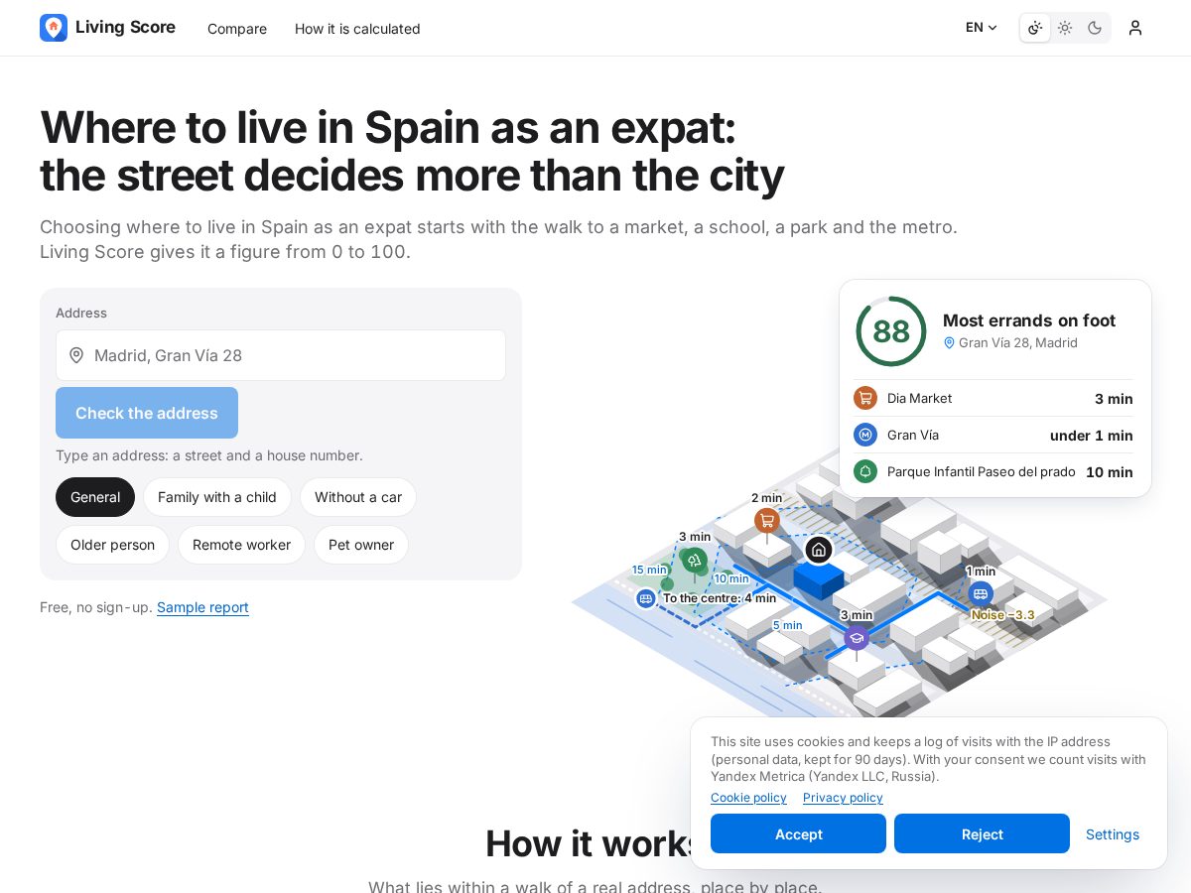Screen dimensions: 1191x893
Task: Click the '15 min' map label
Action: point(649,570)
